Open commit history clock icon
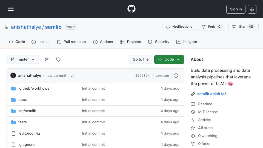Screen dimensions: 263x148 click(x=176, y=76)
